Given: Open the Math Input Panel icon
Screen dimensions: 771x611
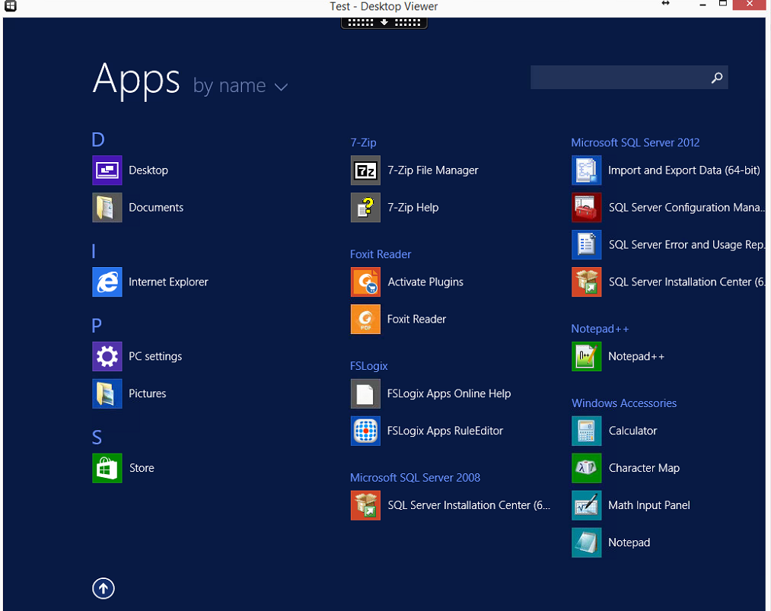Looking at the screenshot, I should click(x=587, y=505).
